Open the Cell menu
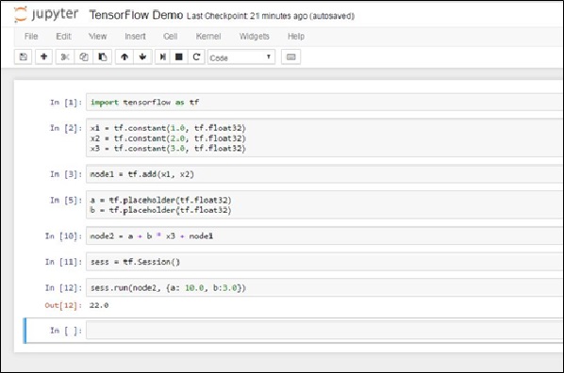 point(170,37)
